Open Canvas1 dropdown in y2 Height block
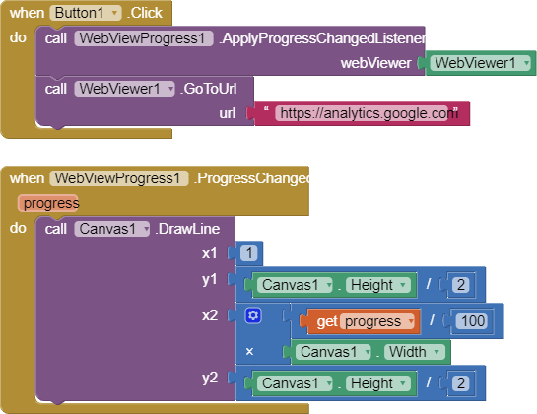537x414 pixels. click(295, 383)
